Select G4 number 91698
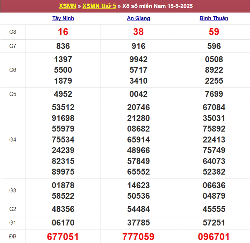 tap(63, 118)
